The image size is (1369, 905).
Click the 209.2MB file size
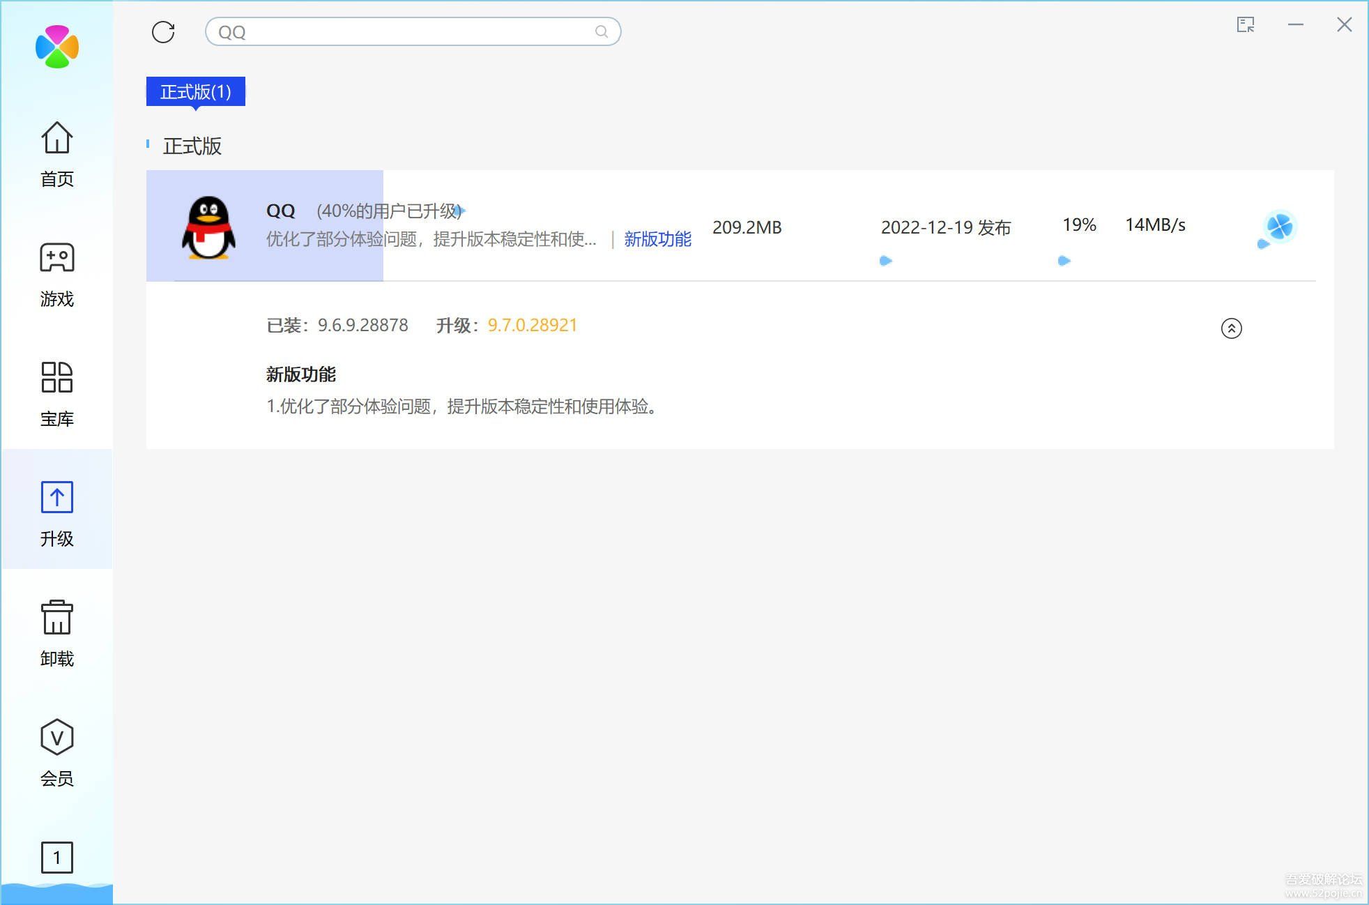[747, 227]
